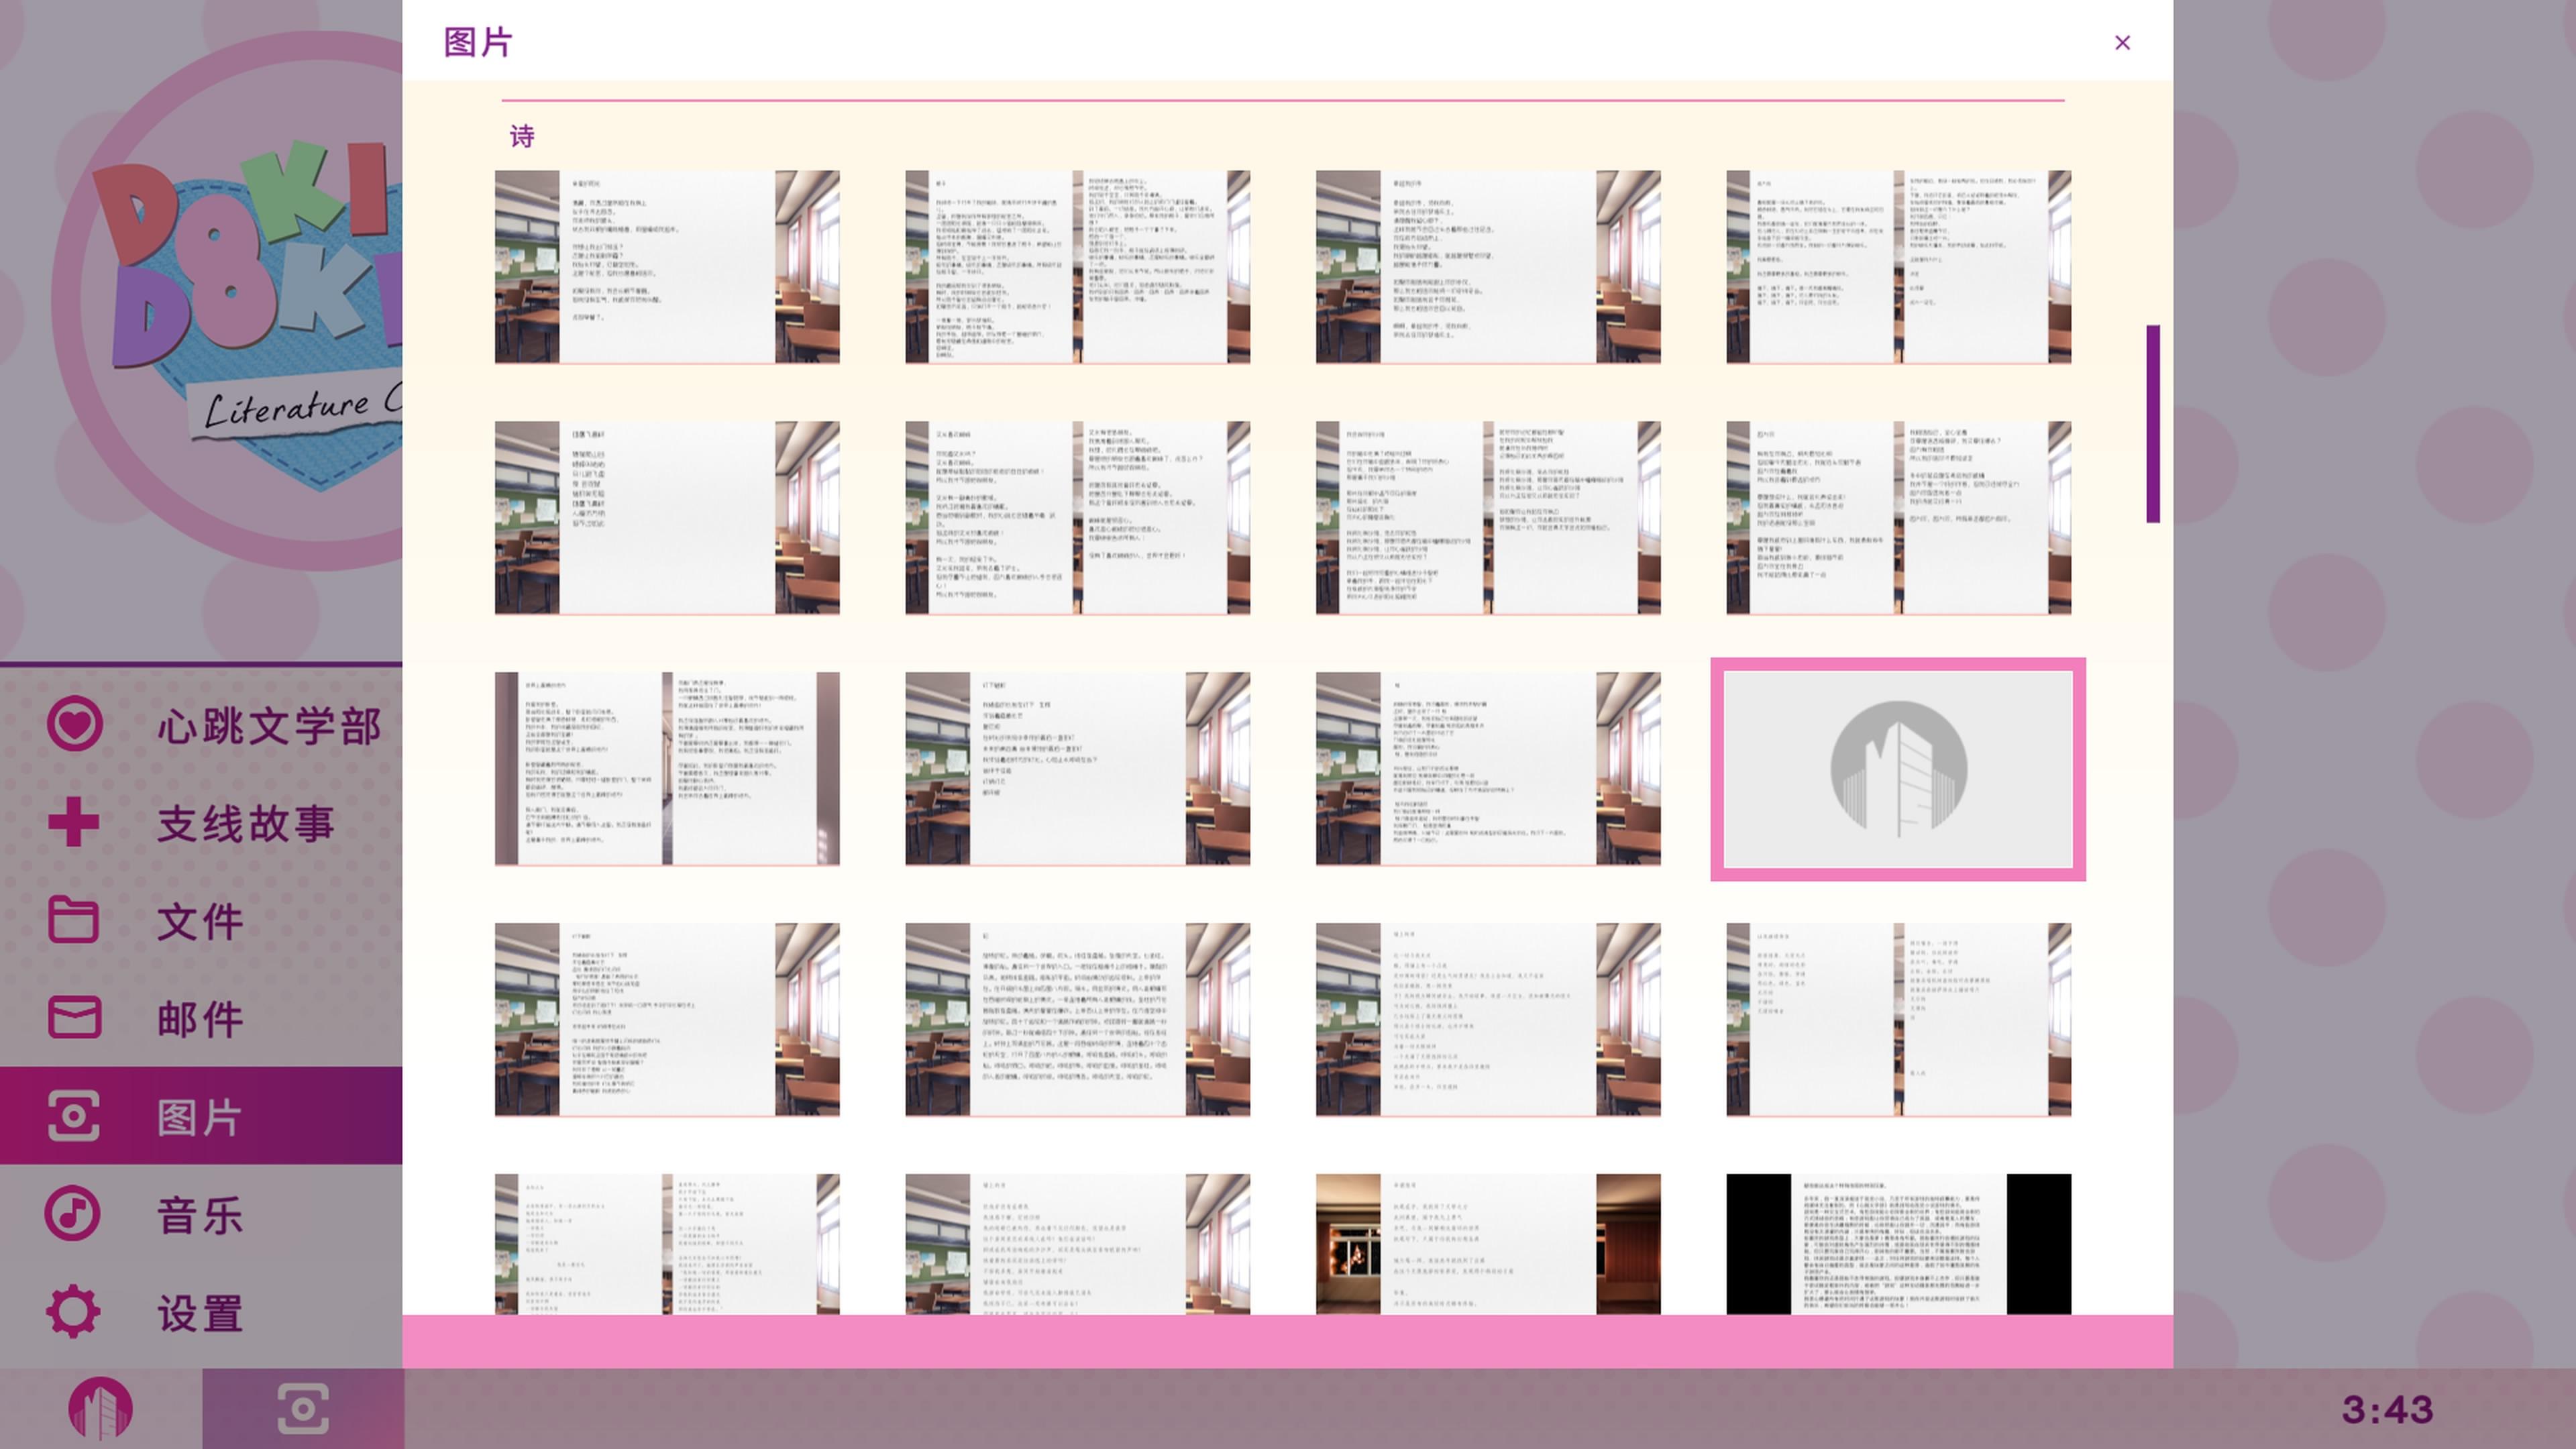Open the two-page thumbnail below the locked placeholder
The height and width of the screenshot is (1449, 2576).
[x=1898, y=1020]
